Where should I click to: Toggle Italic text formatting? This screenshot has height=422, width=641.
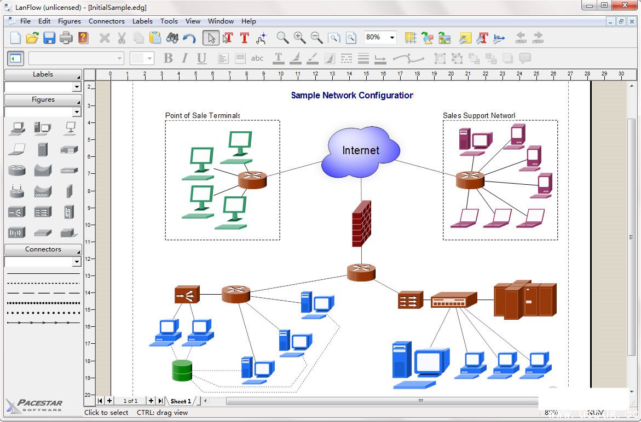184,58
